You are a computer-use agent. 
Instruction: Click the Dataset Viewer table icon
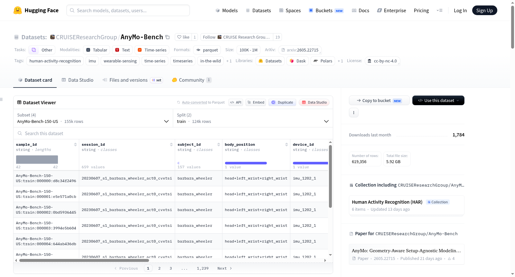[19, 102]
